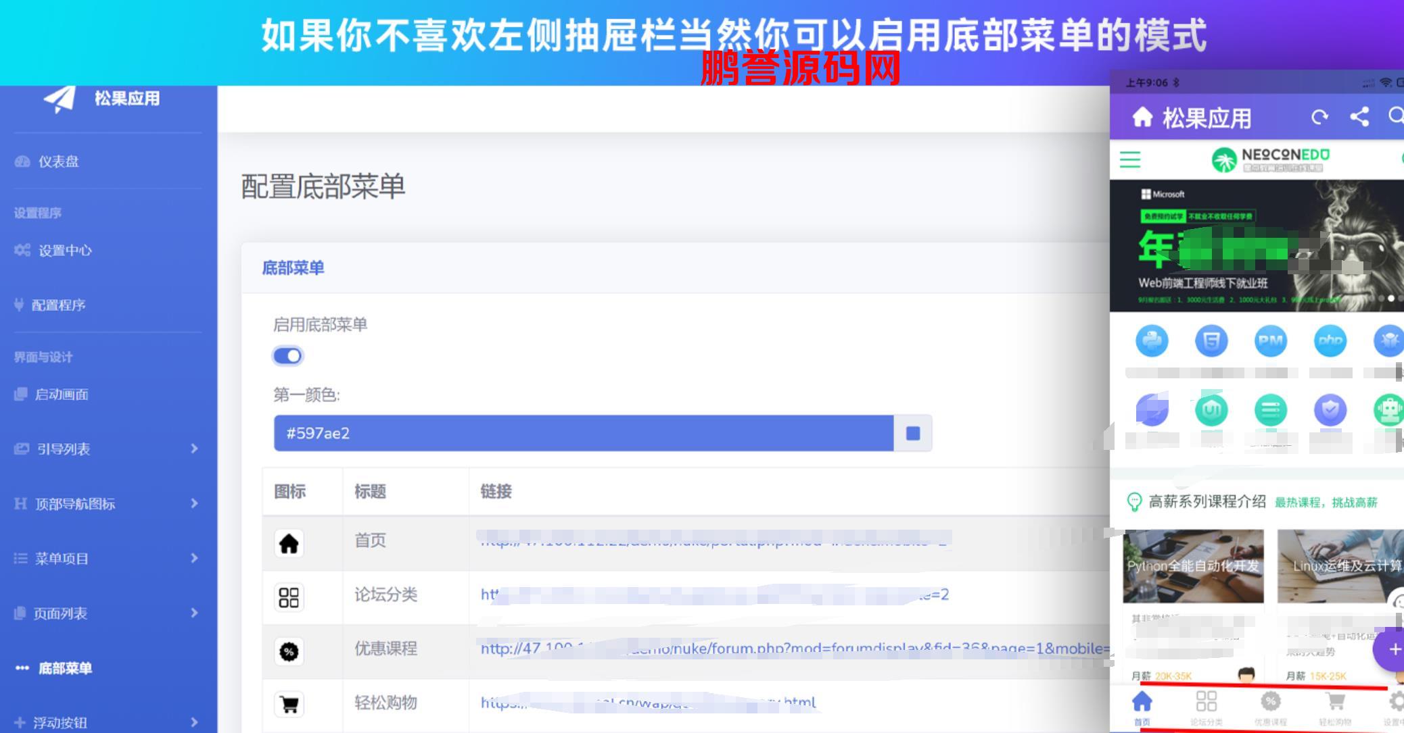Click the shopping cart icon in 轻松购物 row
Screen dimensions: 1404x733
289,705
